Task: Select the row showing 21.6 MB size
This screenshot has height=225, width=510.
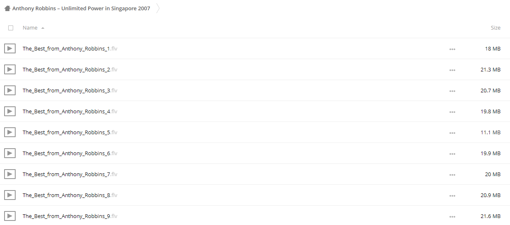Action: coord(255,216)
